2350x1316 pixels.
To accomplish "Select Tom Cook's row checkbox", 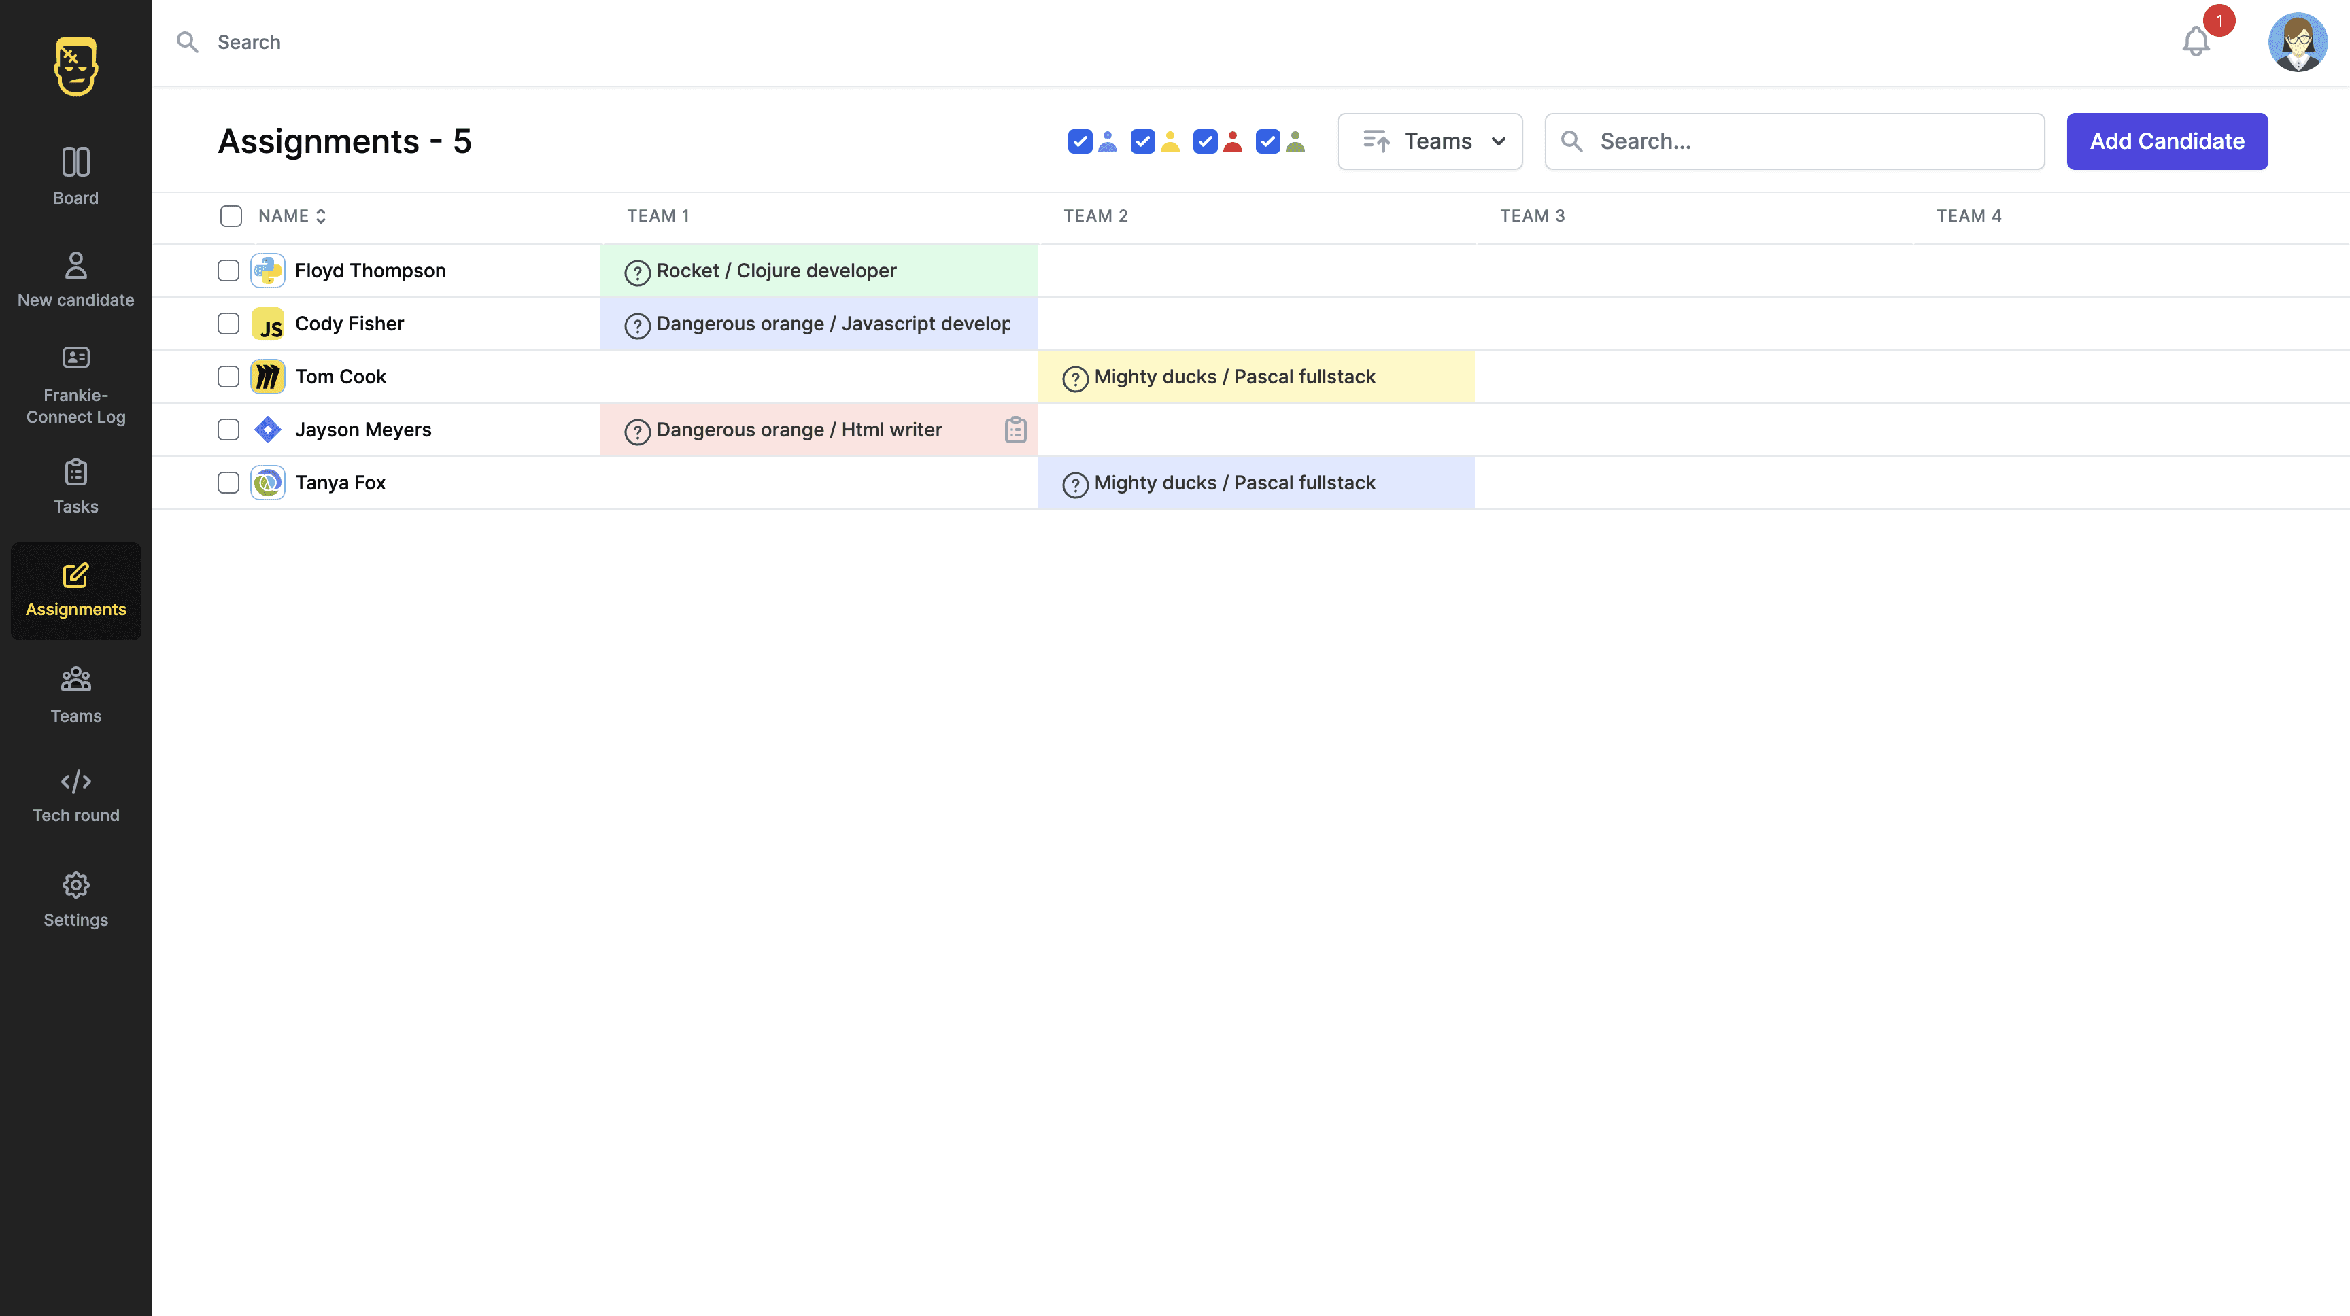I will (228, 377).
